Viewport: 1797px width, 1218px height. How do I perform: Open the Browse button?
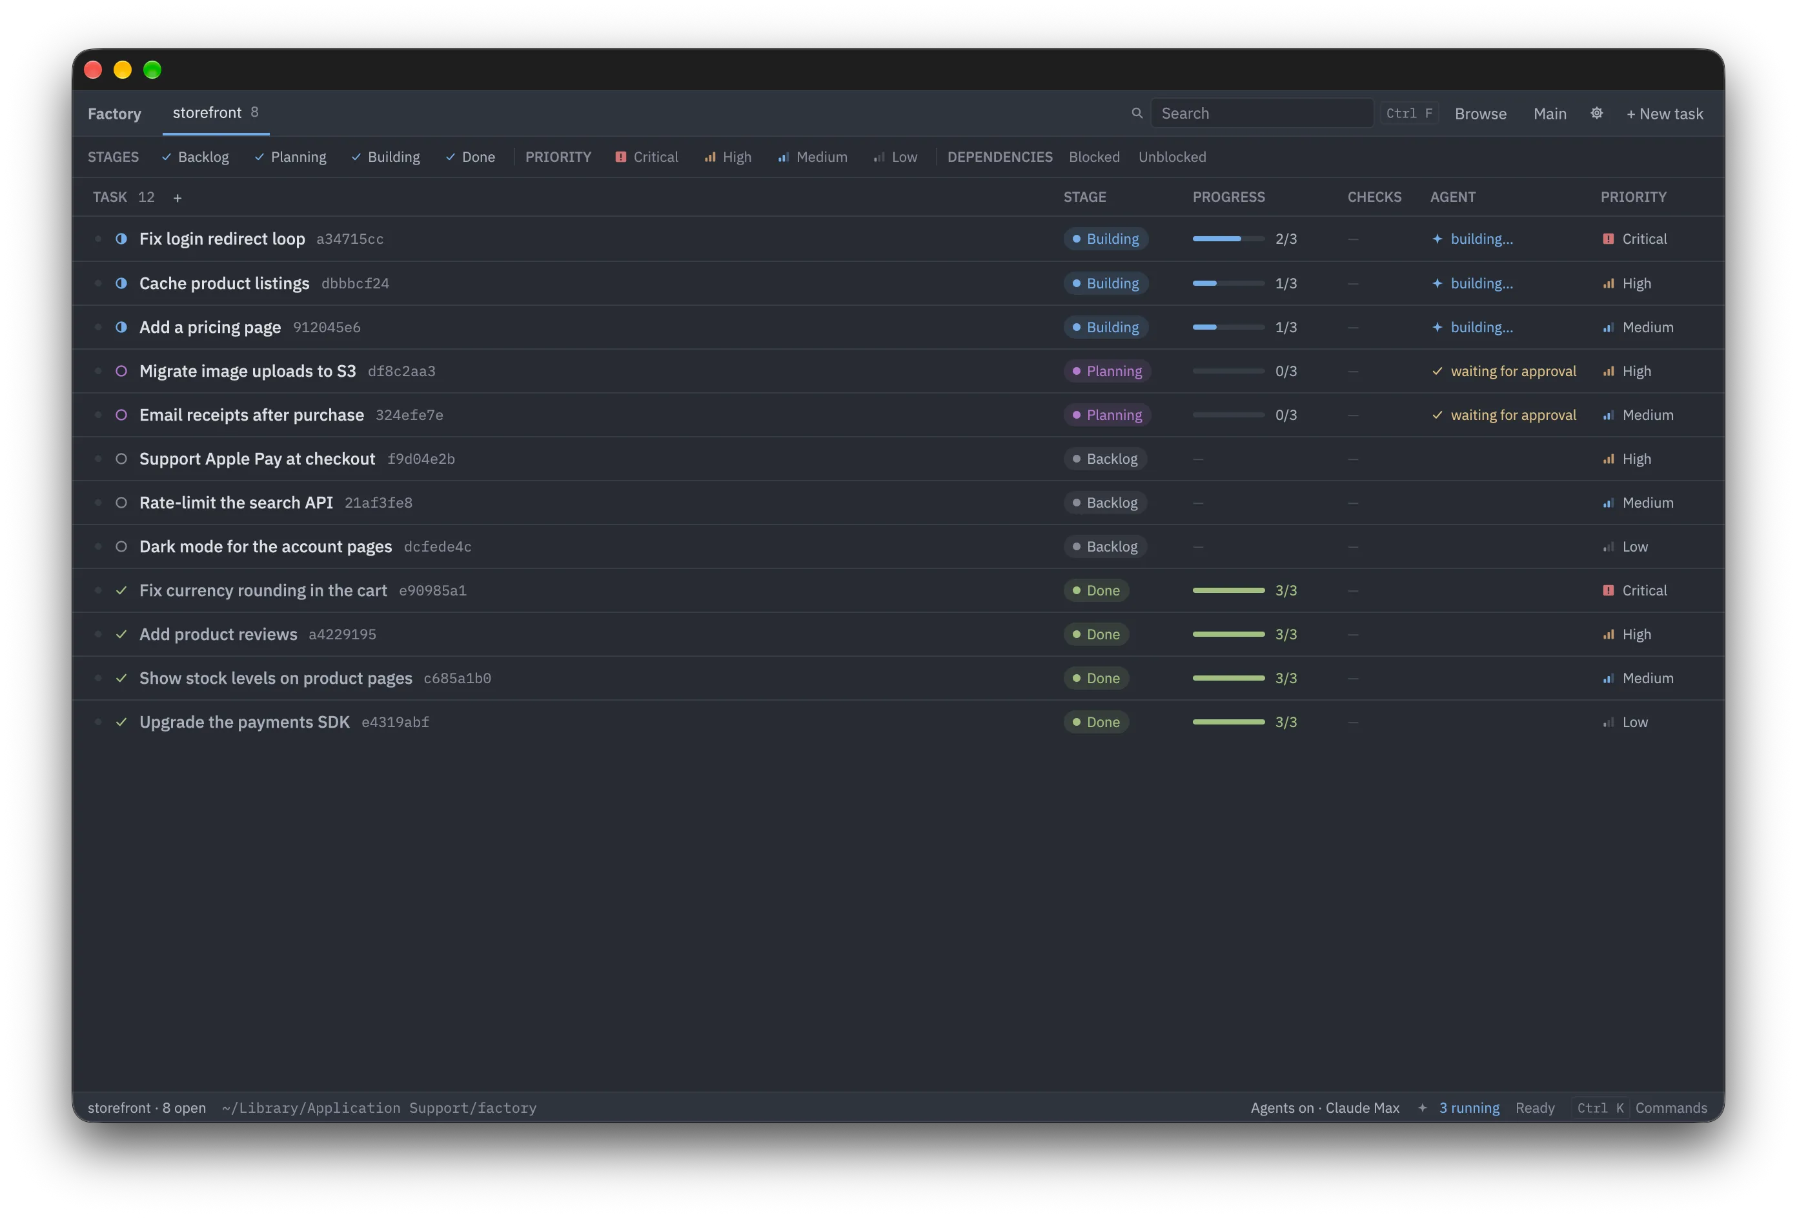tap(1480, 114)
